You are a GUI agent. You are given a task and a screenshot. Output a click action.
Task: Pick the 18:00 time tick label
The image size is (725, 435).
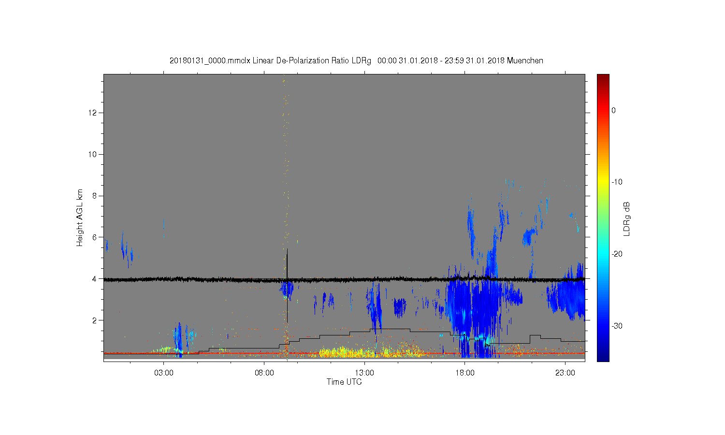tap(465, 373)
